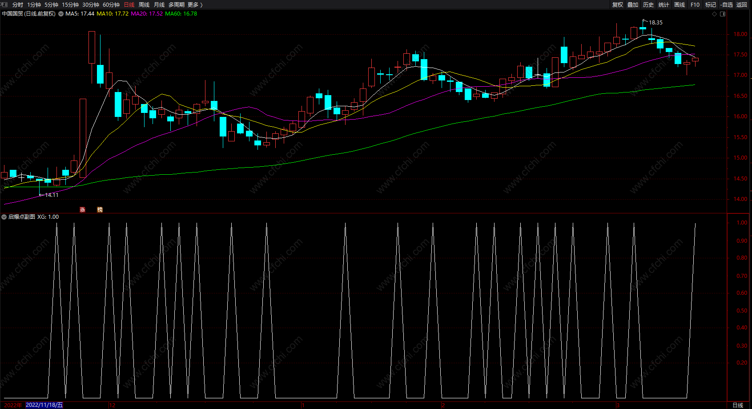This screenshot has height=409, width=752.
Task: Click the 18.00 price axis label
Action: pyautogui.click(x=740, y=34)
